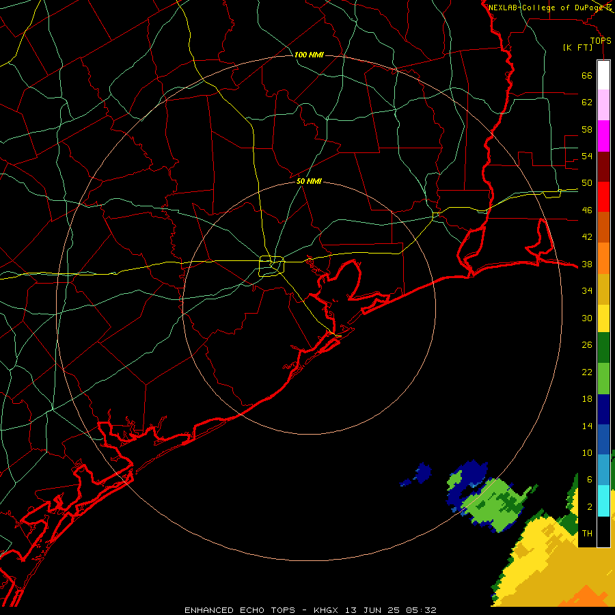This screenshot has height=615, width=615.
Task: Click the ENHANCED ECHO TOPS caption text
Action: [x=240, y=610]
